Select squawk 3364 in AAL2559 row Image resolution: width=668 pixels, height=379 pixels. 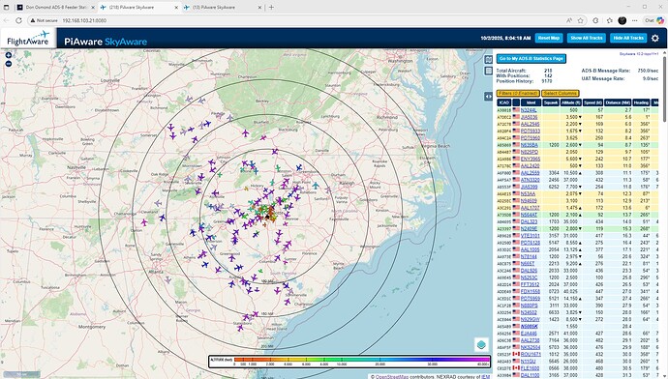554,173
